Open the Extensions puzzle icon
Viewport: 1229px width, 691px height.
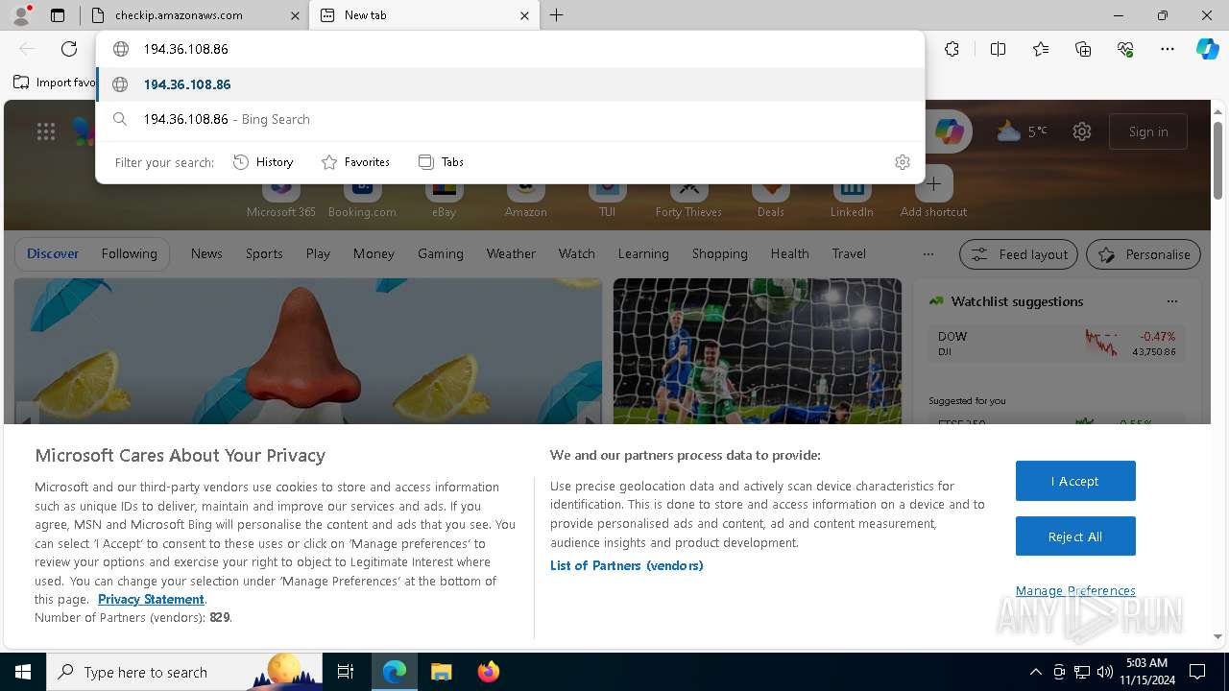(x=952, y=49)
